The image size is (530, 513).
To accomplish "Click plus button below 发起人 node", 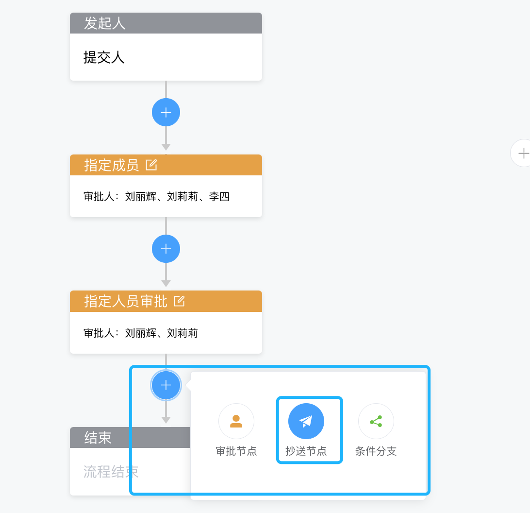I will 166,112.
